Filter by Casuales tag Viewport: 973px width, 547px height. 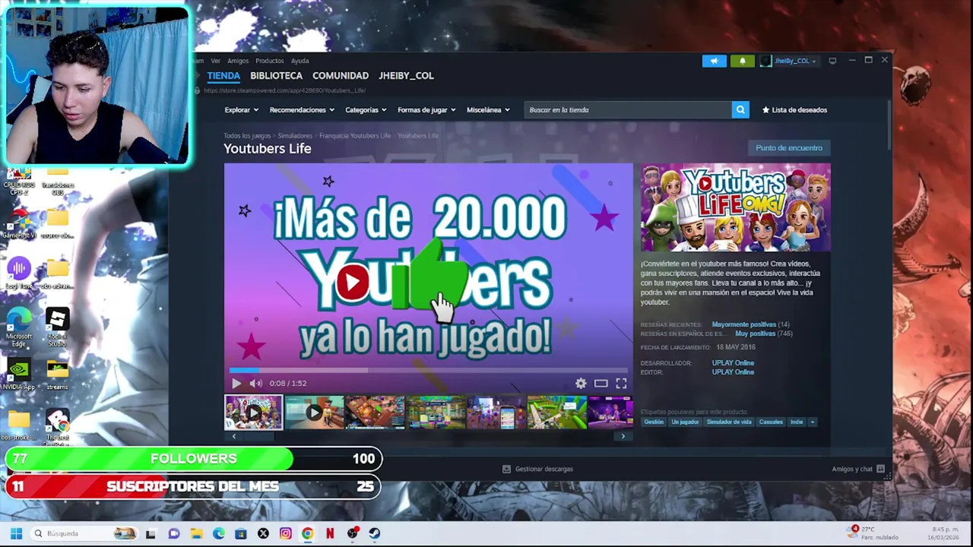pyautogui.click(x=771, y=422)
